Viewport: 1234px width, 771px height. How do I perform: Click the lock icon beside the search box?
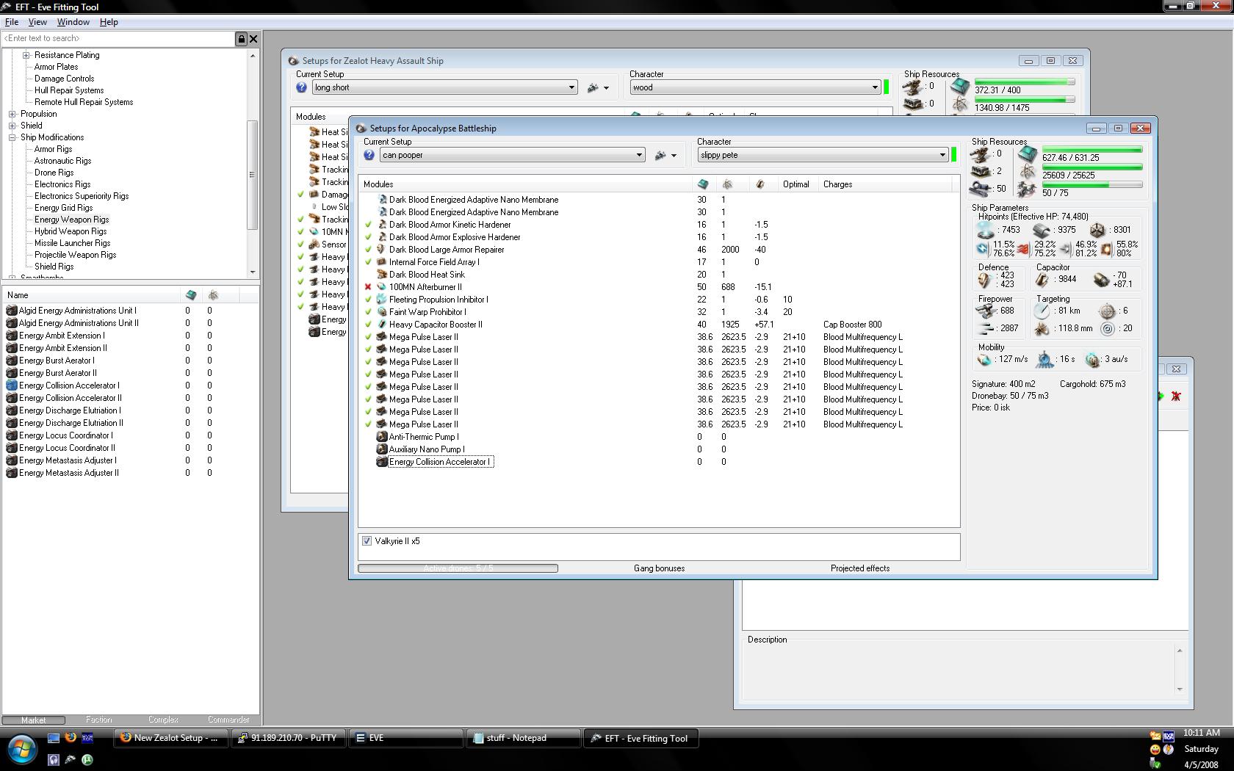coord(241,39)
